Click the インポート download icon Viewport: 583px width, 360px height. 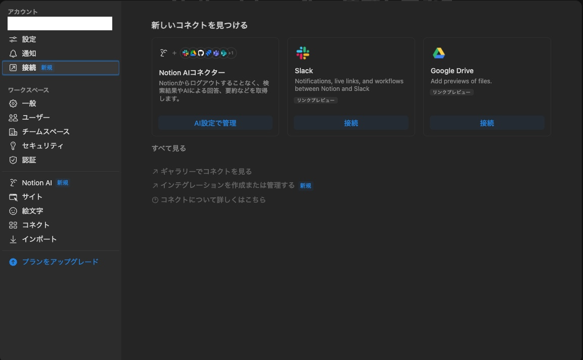point(13,239)
